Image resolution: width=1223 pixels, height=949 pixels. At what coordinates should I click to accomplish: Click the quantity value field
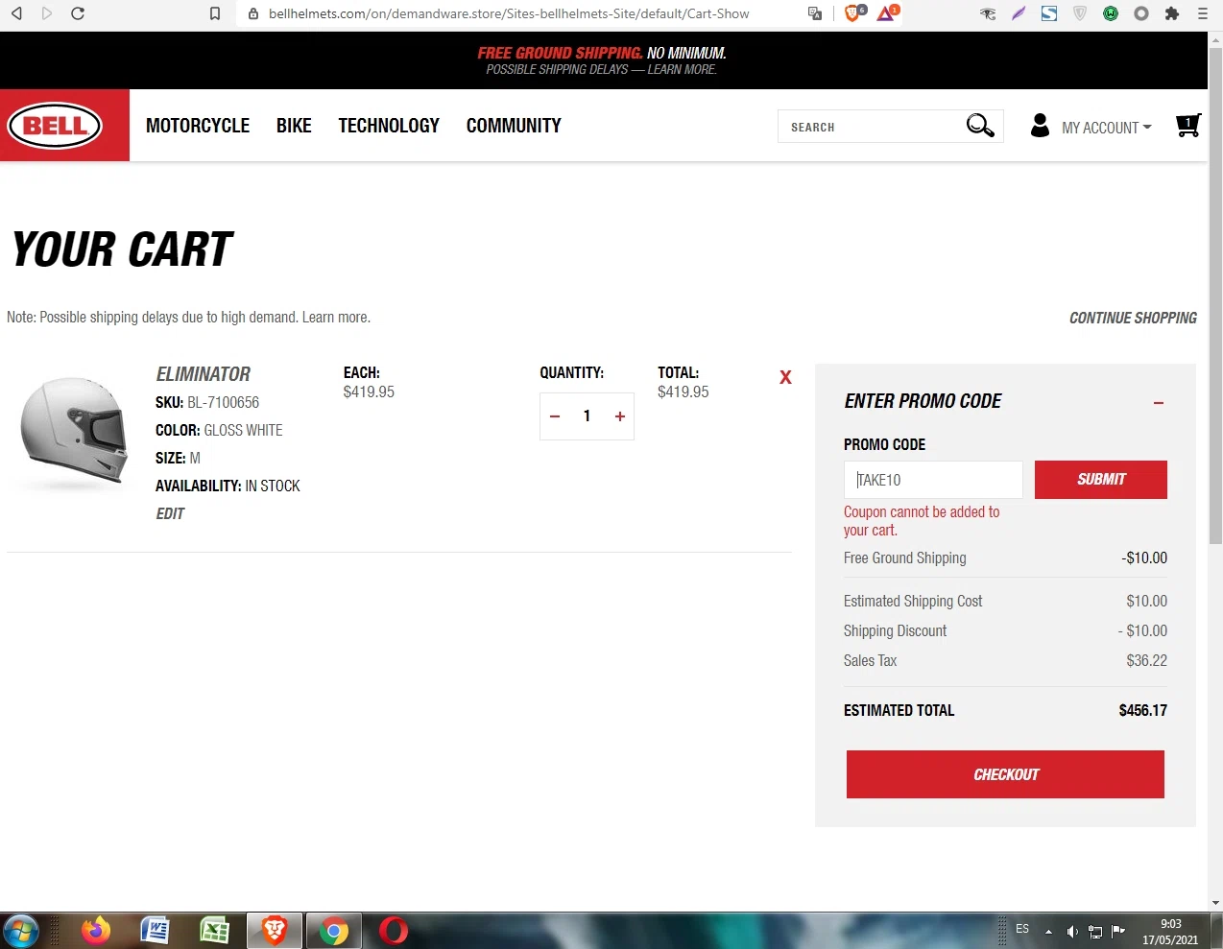pyautogui.click(x=587, y=416)
